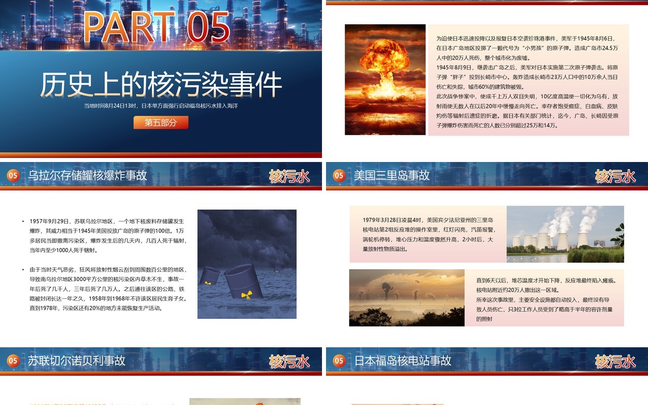Click the cooling towers power plant photo
648x405 pixels.
[565, 234]
